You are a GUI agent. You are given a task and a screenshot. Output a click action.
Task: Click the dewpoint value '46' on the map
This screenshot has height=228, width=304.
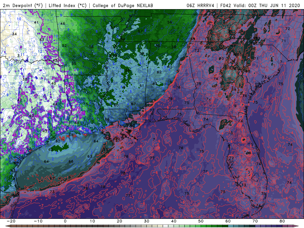tap(63, 24)
